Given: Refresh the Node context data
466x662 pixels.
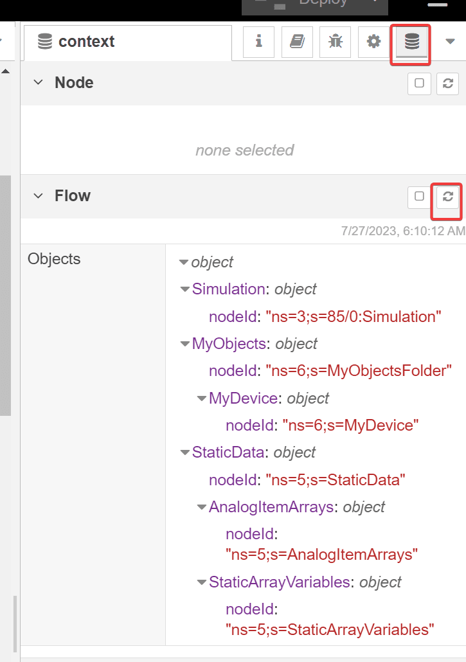Looking at the screenshot, I should pyautogui.click(x=447, y=84).
